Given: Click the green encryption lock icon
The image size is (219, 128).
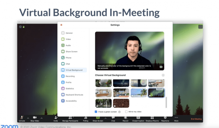Looking at the screenshot, I should (23, 27).
